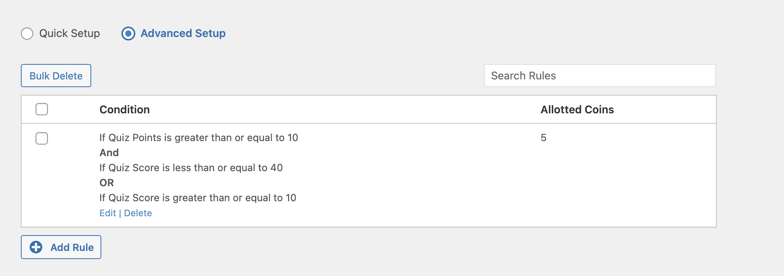Click the Quick Setup label text
This screenshot has height=276, width=784.
(70, 34)
